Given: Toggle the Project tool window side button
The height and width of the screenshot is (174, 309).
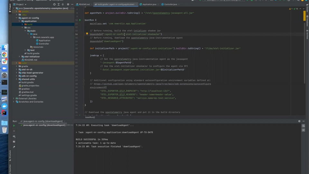Looking at the screenshot, I should tap(10, 8).
